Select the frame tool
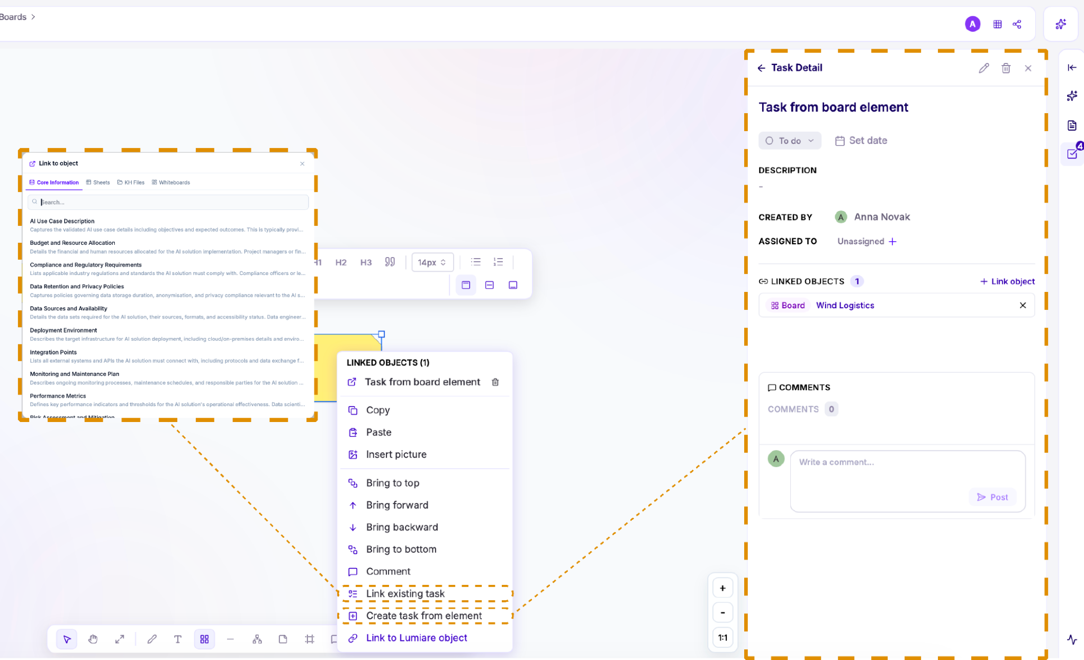Screen dimensions: 1084x660 tap(310, 639)
